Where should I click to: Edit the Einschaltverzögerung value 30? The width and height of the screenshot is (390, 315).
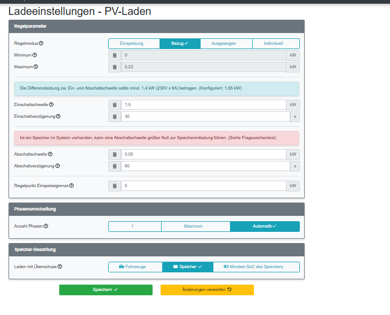pyautogui.click(x=205, y=117)
